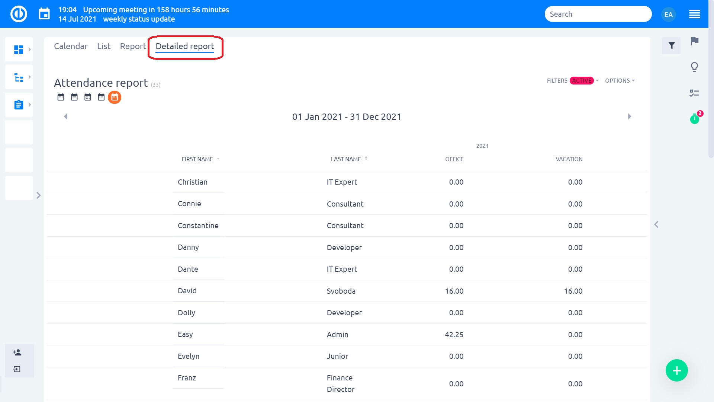Select the orange highlighted year period icon
The height and width of the screenshot is (402, 714).
pyautogui.click(x=115, y=97)
